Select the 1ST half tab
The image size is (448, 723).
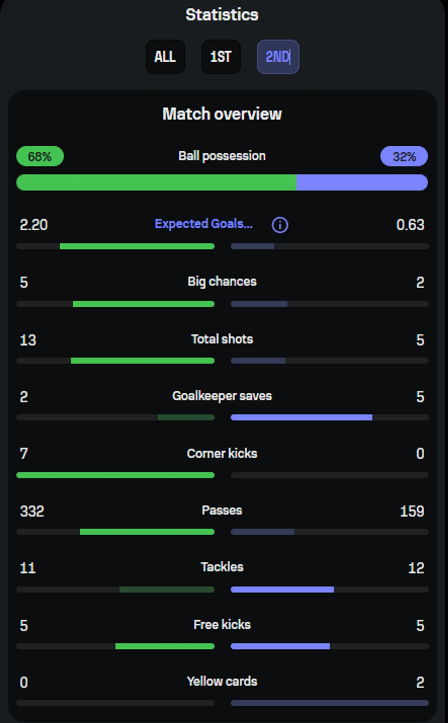[221, 57]
